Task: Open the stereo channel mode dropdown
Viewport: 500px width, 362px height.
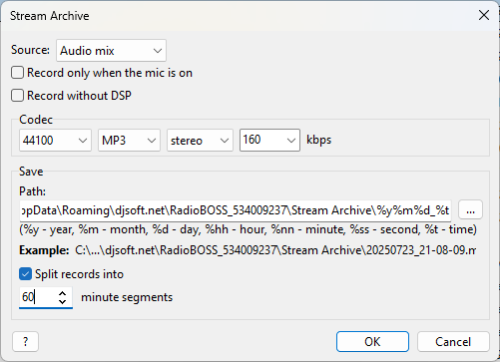Action: (200, 141)
